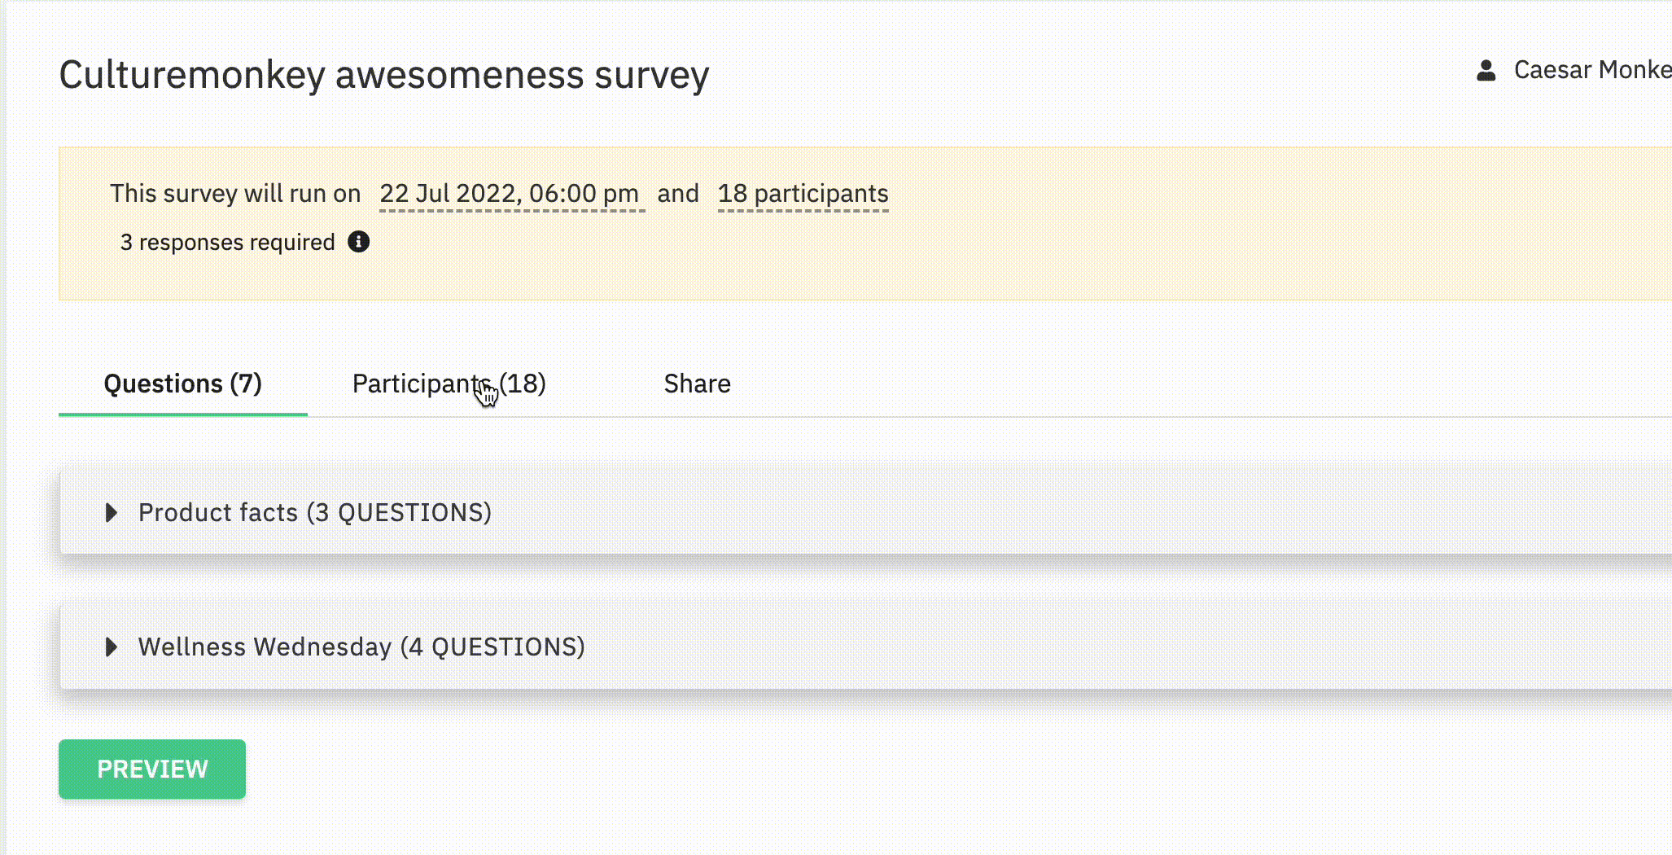
Task: Switch to the Questions (7) tab
Action: 183,384
